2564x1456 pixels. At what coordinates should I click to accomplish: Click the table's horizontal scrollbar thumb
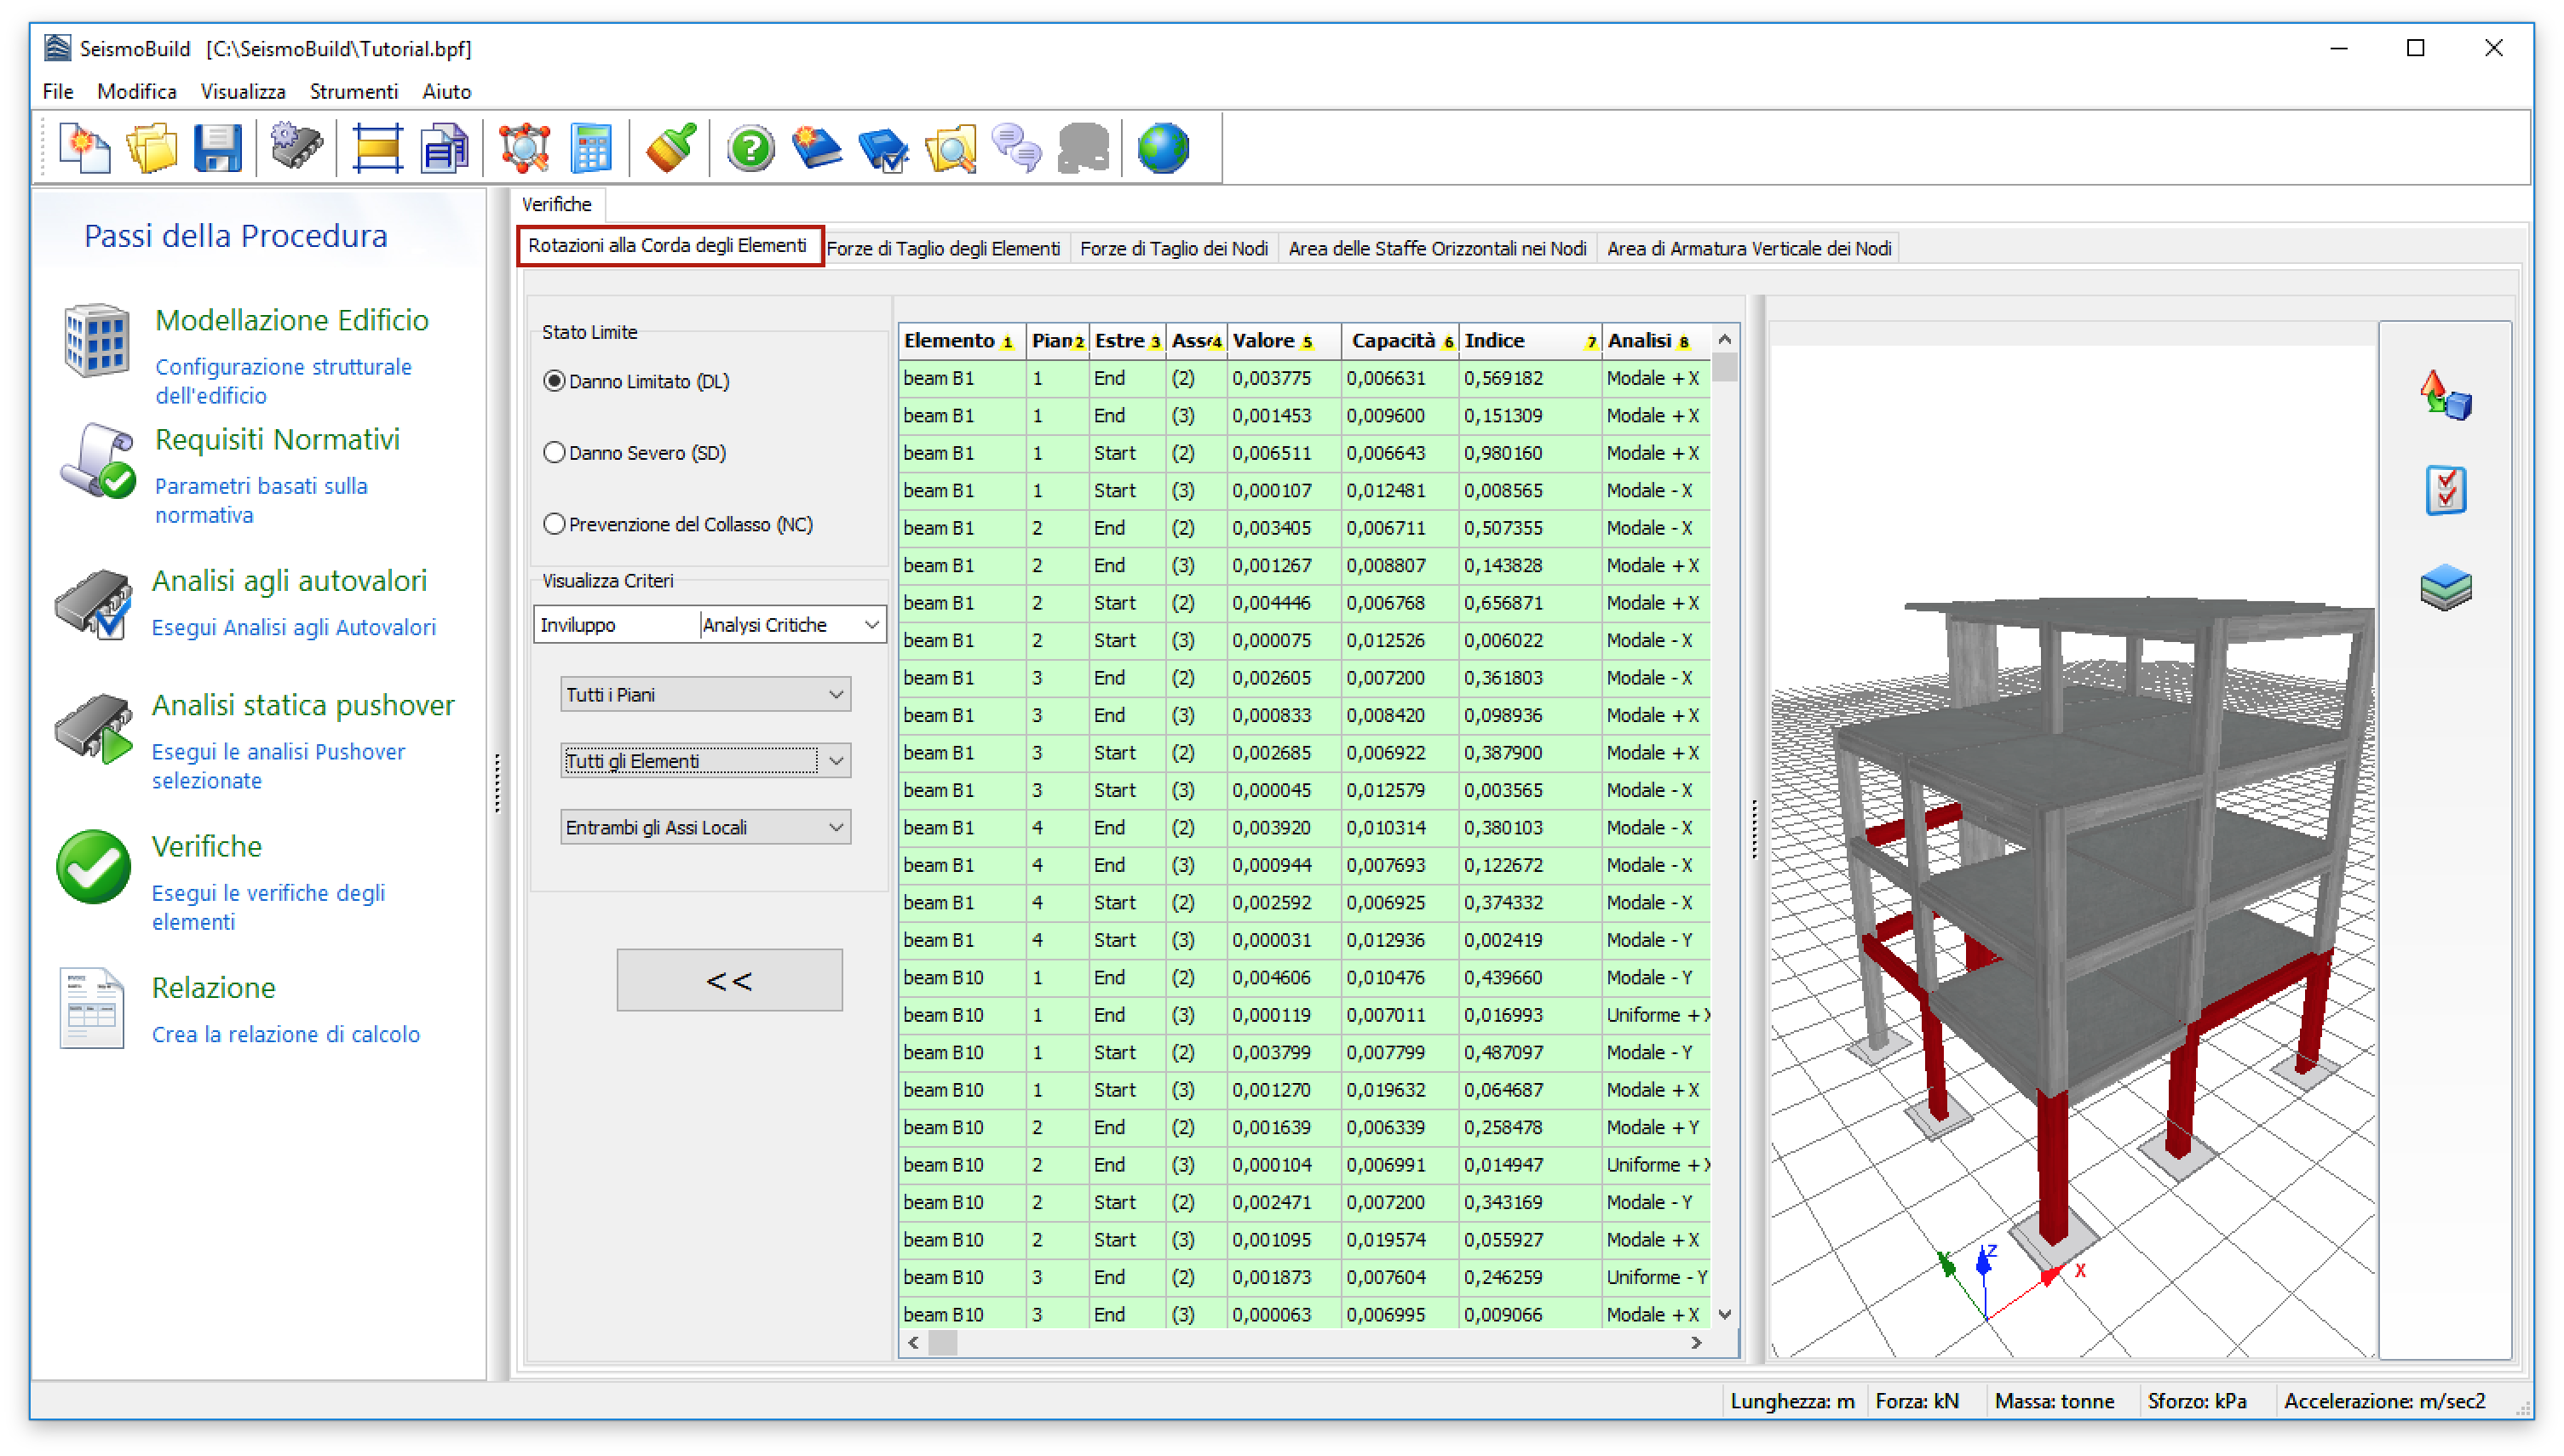942,1343
